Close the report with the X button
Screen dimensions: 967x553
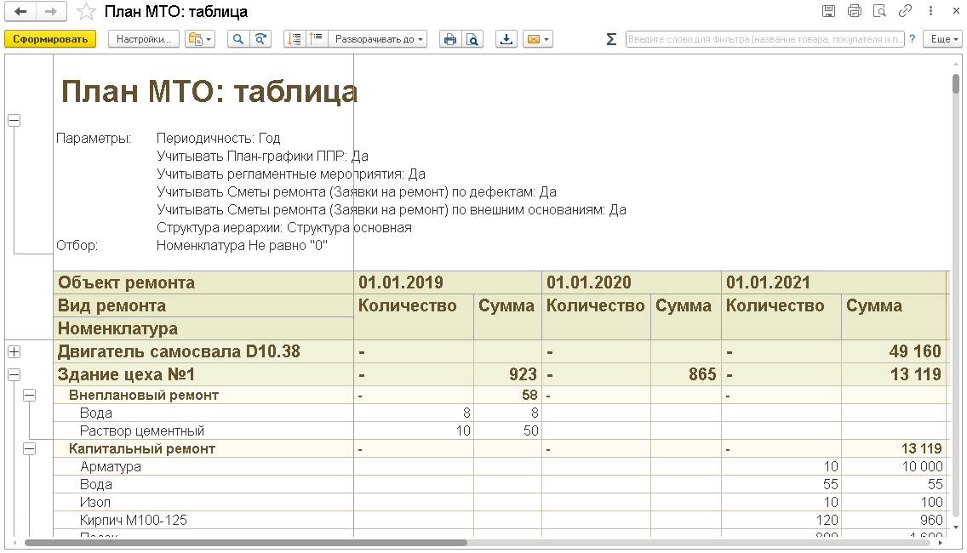click(x=957, y=10)
